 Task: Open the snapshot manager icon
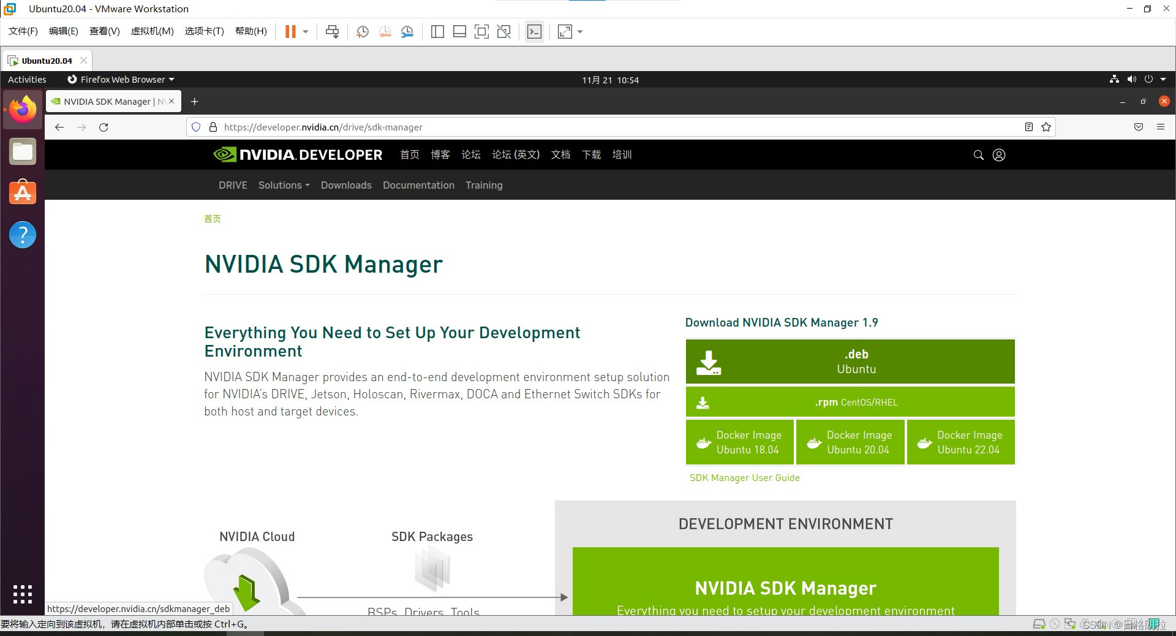[407, 31]
